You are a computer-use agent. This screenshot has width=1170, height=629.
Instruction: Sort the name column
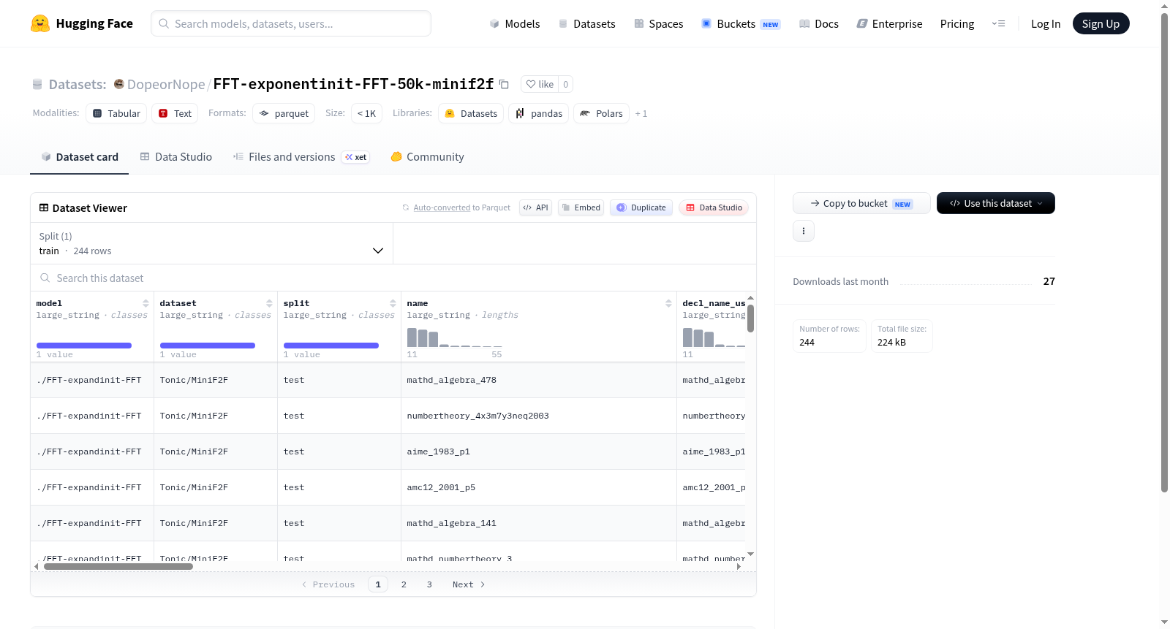coord(668,303)
